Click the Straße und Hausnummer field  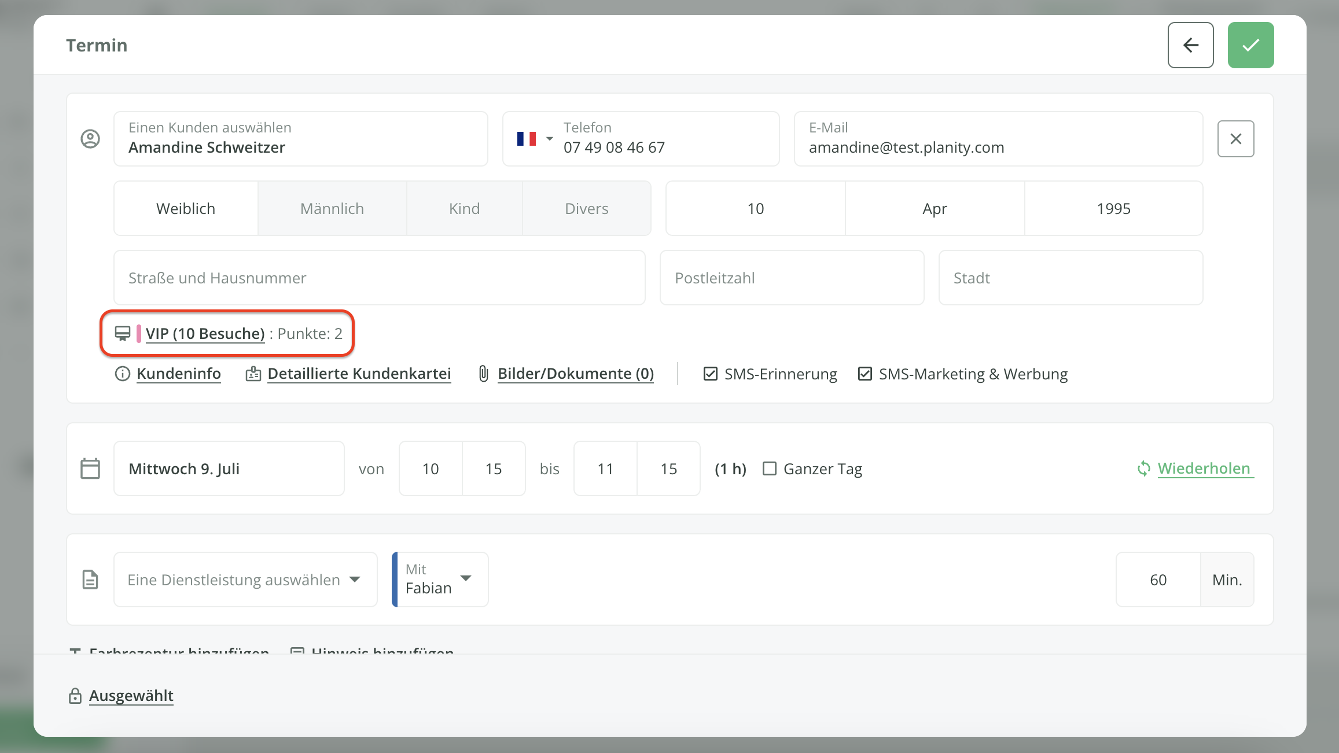click(x=379, y=278)
